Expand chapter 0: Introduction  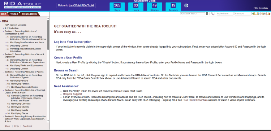[3, 28]
